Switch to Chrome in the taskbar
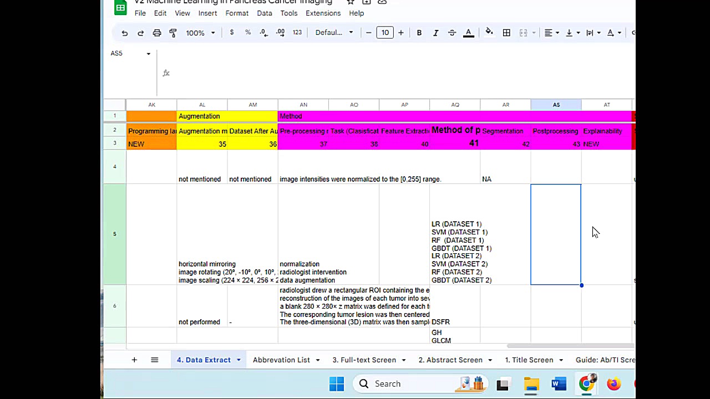 [586, 384]
